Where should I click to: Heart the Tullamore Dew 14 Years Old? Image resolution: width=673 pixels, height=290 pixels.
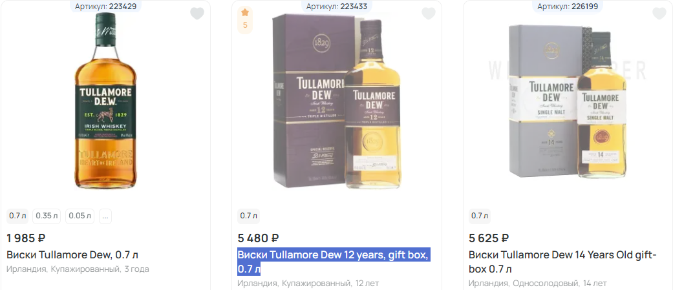(659, 14)
